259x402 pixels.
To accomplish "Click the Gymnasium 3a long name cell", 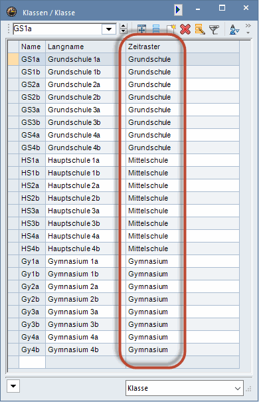I will [86, 312].
